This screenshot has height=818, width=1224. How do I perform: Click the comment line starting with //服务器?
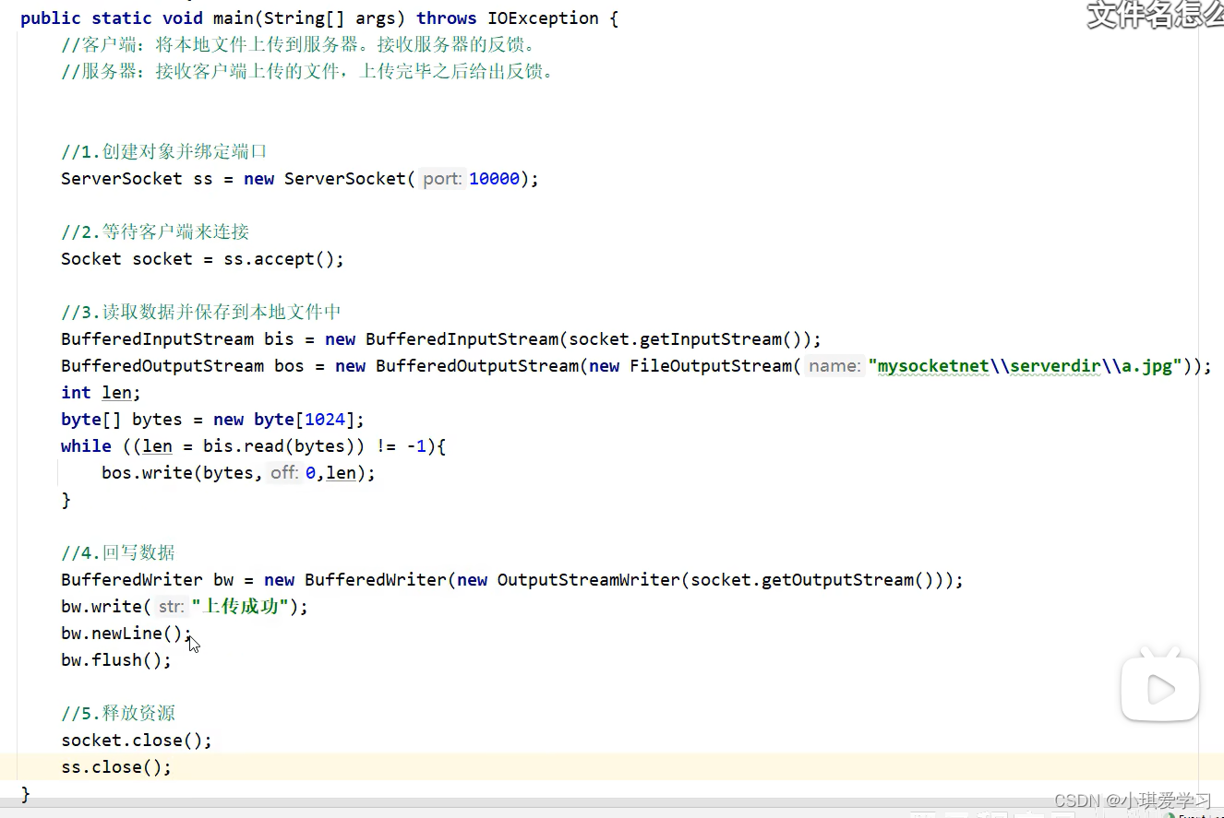click(x=308, y=71)
